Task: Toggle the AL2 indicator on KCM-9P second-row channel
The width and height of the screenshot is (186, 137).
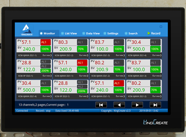Action: tap(45, 66)
